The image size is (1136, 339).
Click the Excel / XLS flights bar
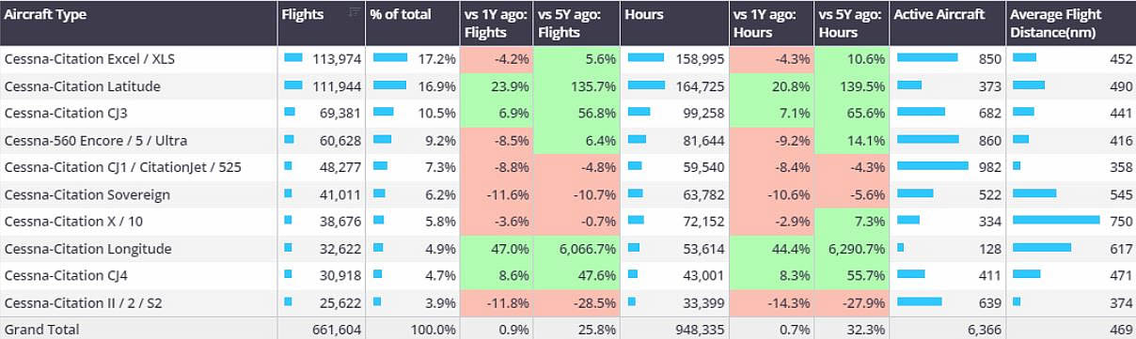pyautogui.click(x=293, y=57)
